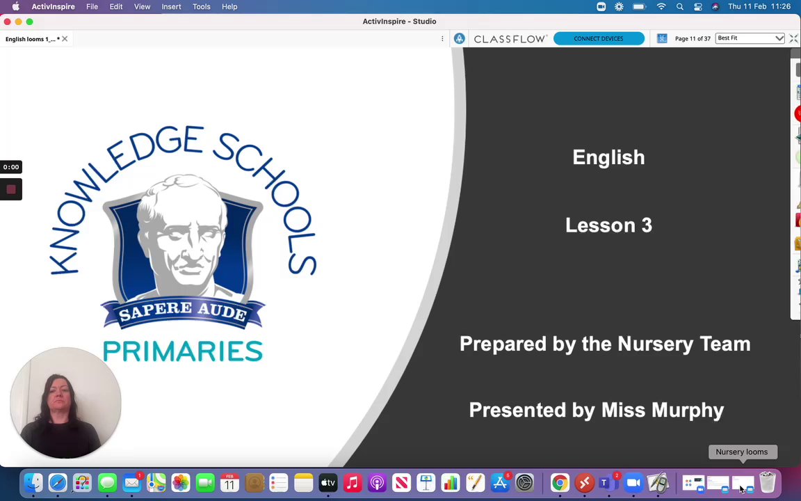Open Calendar from the Dock
Screen dimensions: 801x501
[230, 483]
